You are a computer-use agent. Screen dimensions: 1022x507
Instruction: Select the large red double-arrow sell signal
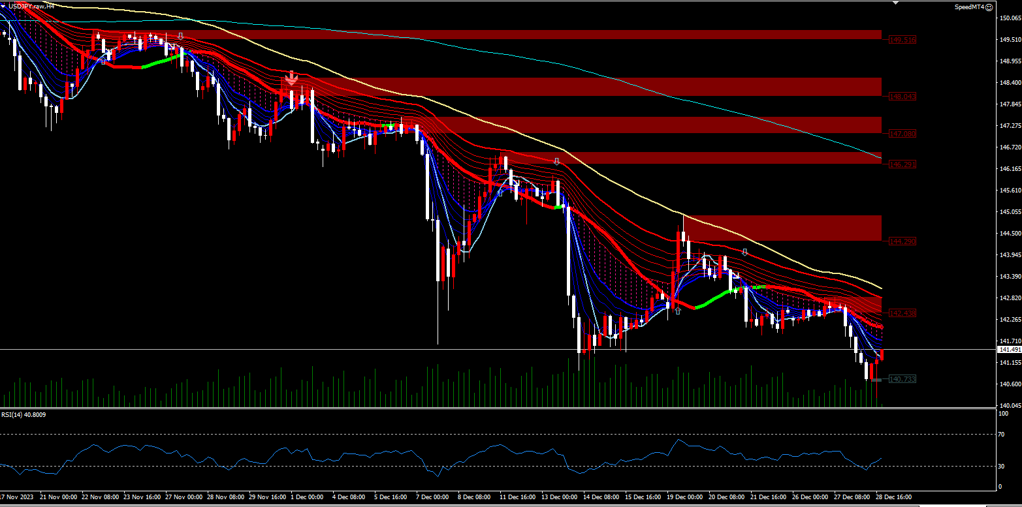pos(291,78)
